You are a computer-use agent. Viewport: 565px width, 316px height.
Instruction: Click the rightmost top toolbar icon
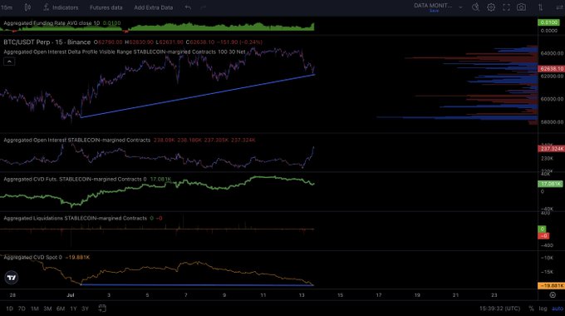click(559, 7)
